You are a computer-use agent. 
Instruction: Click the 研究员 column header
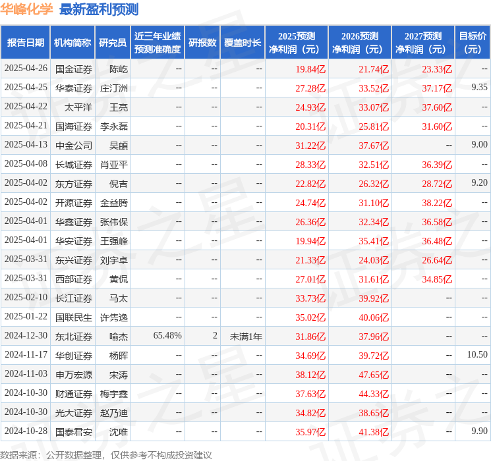coord(113,43)
